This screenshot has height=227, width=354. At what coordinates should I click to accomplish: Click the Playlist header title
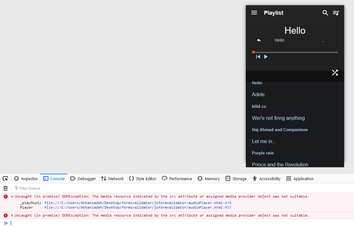click(273, 13)
